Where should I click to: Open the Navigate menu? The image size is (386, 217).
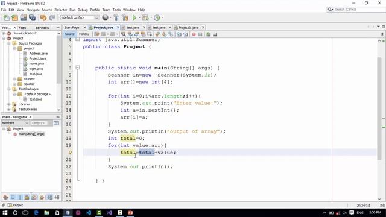tap(33, 10)
